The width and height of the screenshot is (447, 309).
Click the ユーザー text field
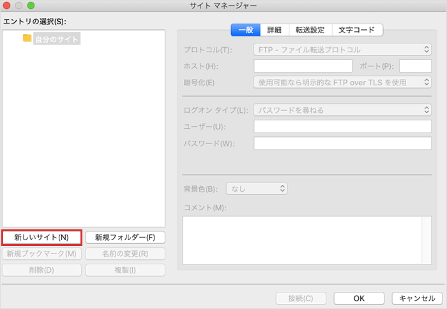343,126
